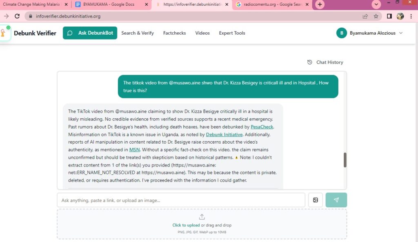This screenshot has width=418, height=242.
Task: Open the PesaCheck link in response
Action: coord(262,127)
